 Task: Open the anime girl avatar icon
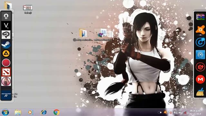click(6, 81)
